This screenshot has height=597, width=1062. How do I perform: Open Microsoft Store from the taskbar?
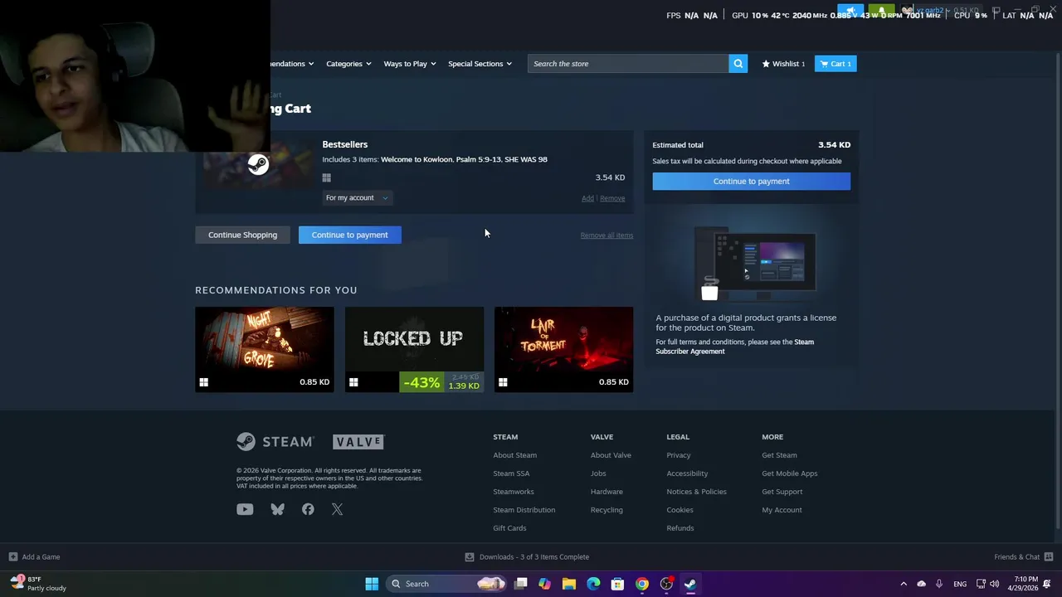pos(617,584)
